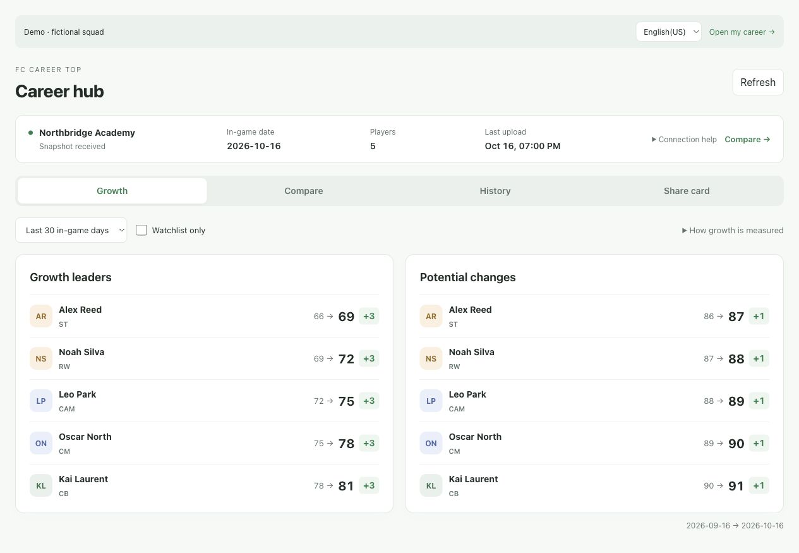Click Alex Reed's AR avatar in Growth leaders
Image resolution: width=799 pixels, height=553 pixels.
tap(41, 316)
